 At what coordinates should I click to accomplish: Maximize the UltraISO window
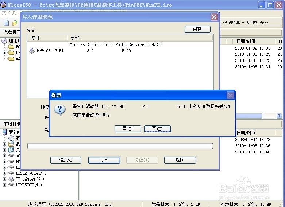pyautogui.click(x=270, y=5)
